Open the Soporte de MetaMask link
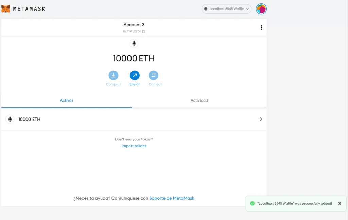The height and width of the screenshot is (220, 348). coord(172,198)
